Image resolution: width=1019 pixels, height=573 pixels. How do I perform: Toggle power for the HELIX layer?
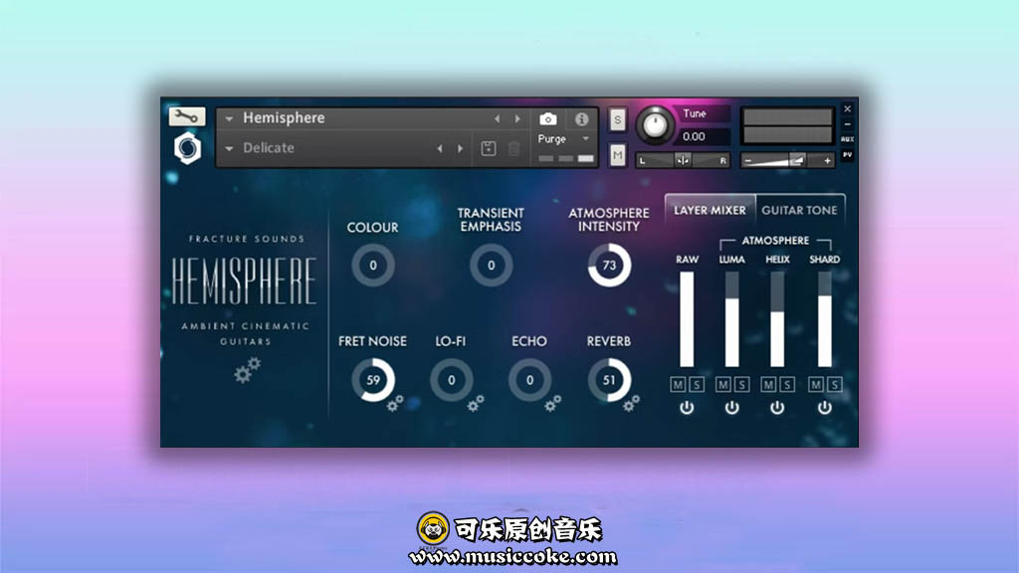coord(777,407)
